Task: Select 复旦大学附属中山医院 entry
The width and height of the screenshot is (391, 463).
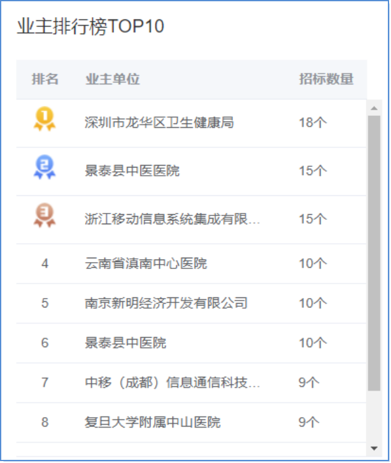Action: (152, 422)
